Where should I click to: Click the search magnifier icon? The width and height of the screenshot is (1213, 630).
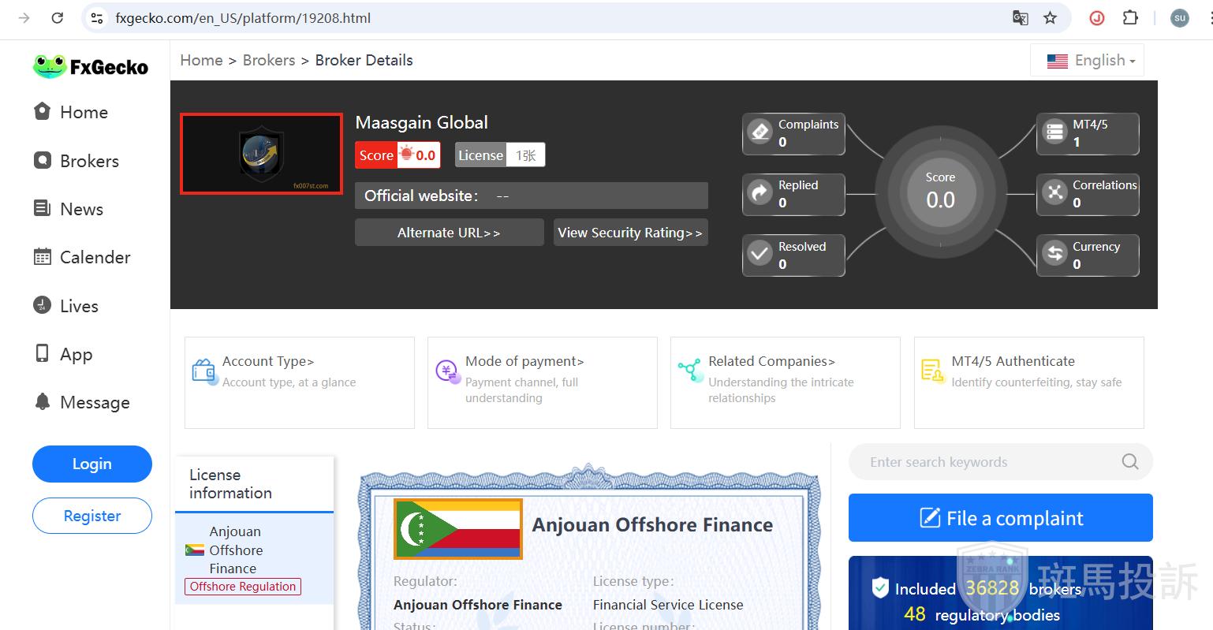coord(1129,462)
